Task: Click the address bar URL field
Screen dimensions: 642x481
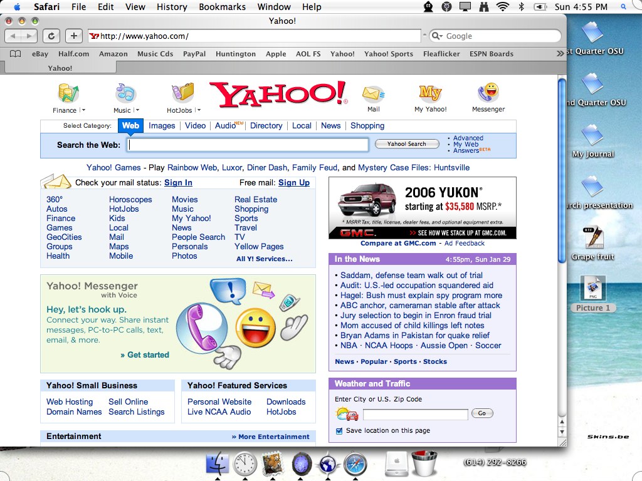Action: tap(255, 36)
